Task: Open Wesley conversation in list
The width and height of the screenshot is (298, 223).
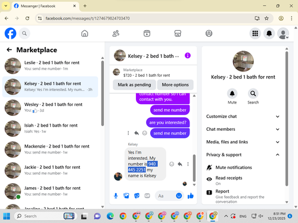Action: tap(50, 108)
